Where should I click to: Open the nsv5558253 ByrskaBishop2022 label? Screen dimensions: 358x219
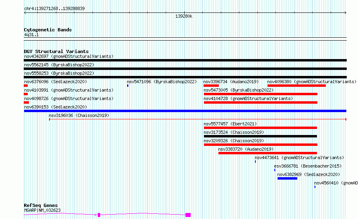pyautogui.click(x=59, y=73)
